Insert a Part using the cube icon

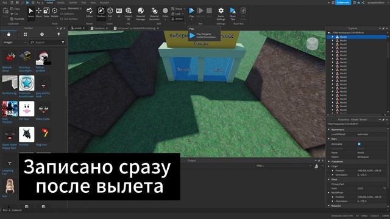(x=110, y=13)
